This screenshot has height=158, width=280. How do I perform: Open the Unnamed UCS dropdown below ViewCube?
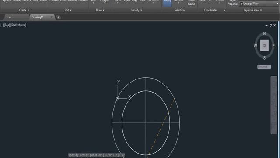click(264, 67)
